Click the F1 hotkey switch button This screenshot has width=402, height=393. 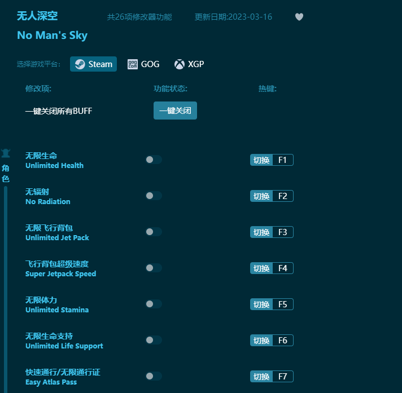261,160
